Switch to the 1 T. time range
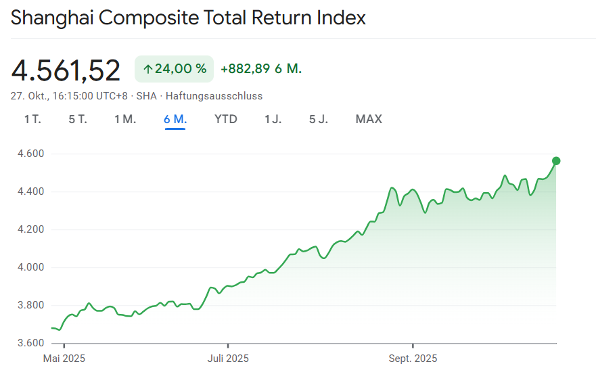The height and width of the screenshot is (368, 596). (32, 119)
